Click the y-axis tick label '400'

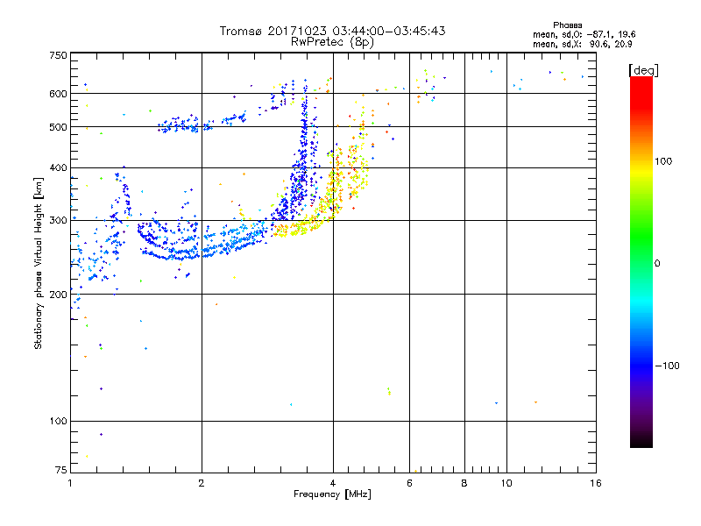click(x=58, y=167)
